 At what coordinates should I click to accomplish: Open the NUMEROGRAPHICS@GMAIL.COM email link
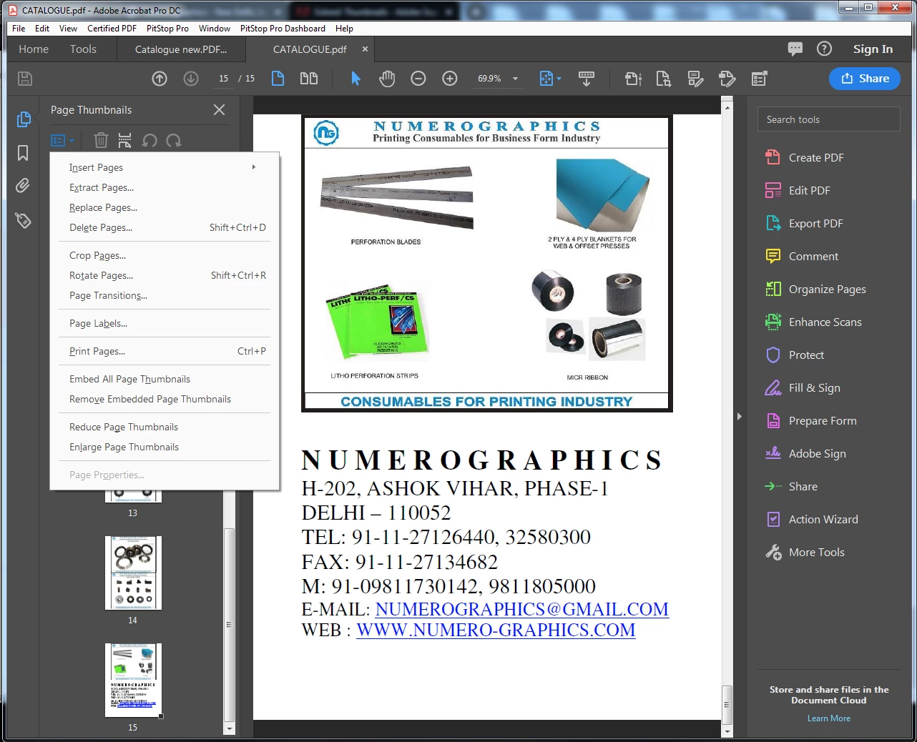(x=522, y=609)
